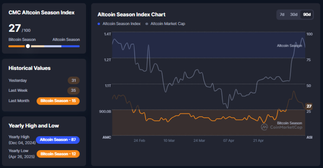The image size is (323, 168).
Task: Switch chart range to 30d
Action: click(x=294, y=14)
